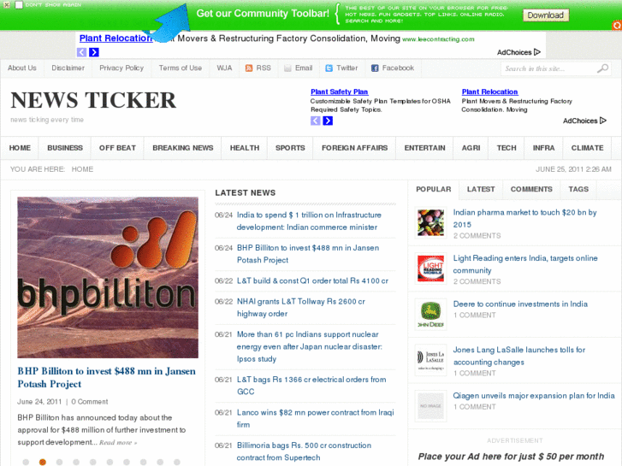This screenshot has width=622, height=466.
Task: Open the NEWS TICKER site logo
Action: [x=93, y=100]
